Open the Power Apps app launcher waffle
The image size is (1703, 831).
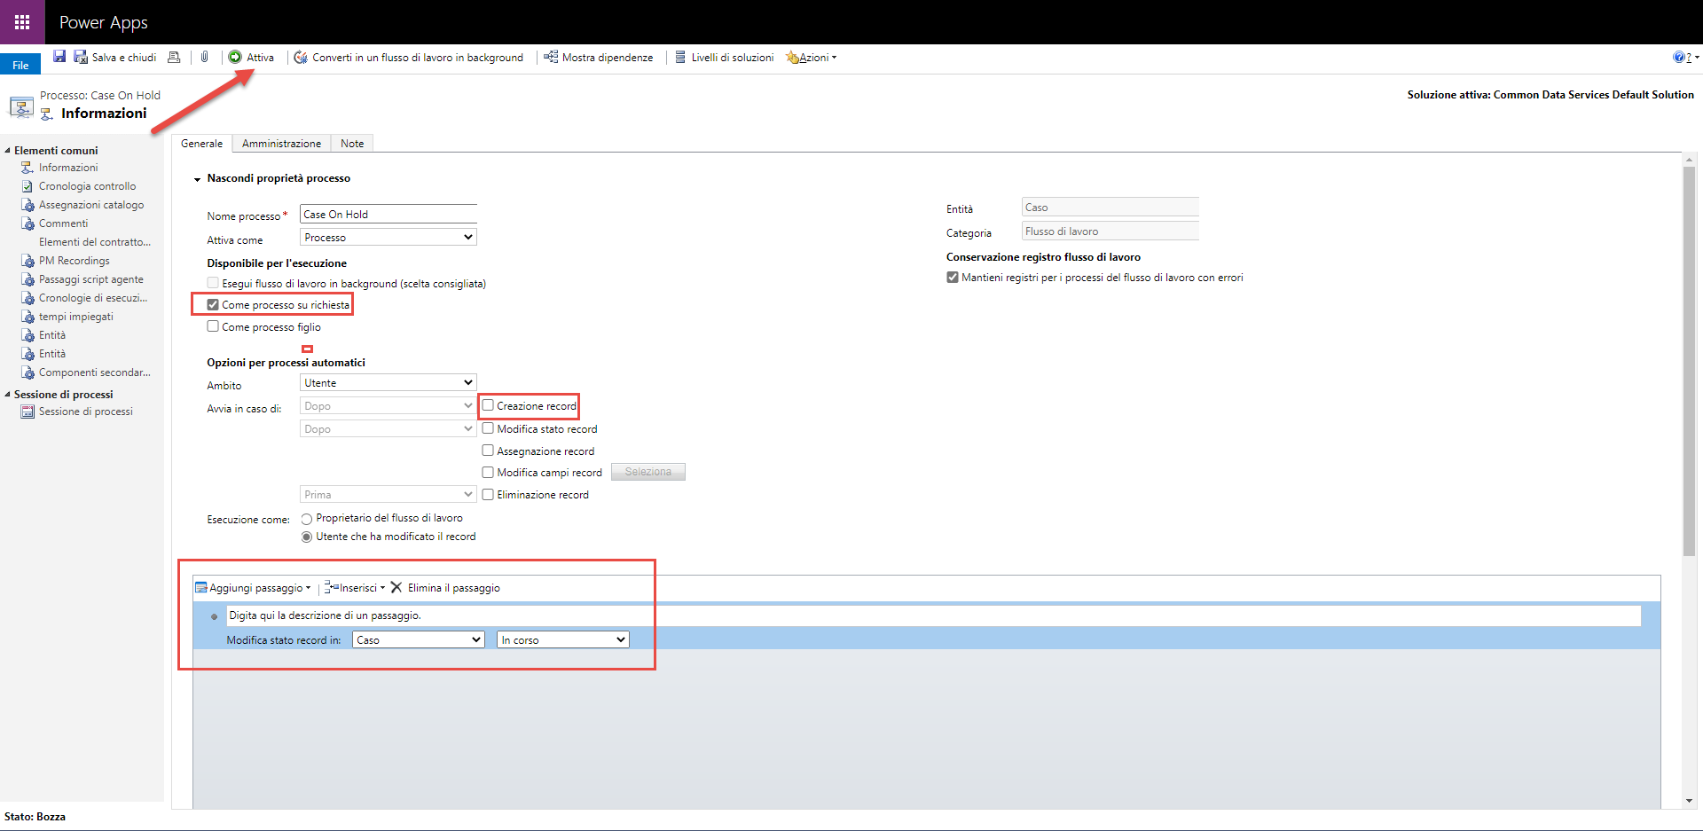(22, 22)
